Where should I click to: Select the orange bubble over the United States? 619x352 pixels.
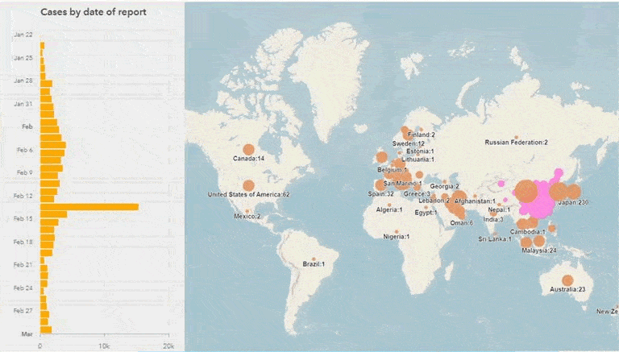[x=248, y=185]
